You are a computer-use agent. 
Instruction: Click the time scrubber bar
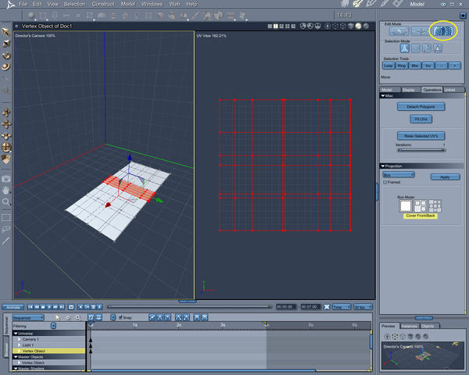pyautogui.click(x=189, y=307)
